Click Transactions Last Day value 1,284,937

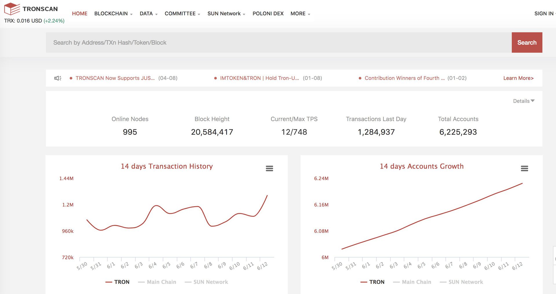coord(376,132)
